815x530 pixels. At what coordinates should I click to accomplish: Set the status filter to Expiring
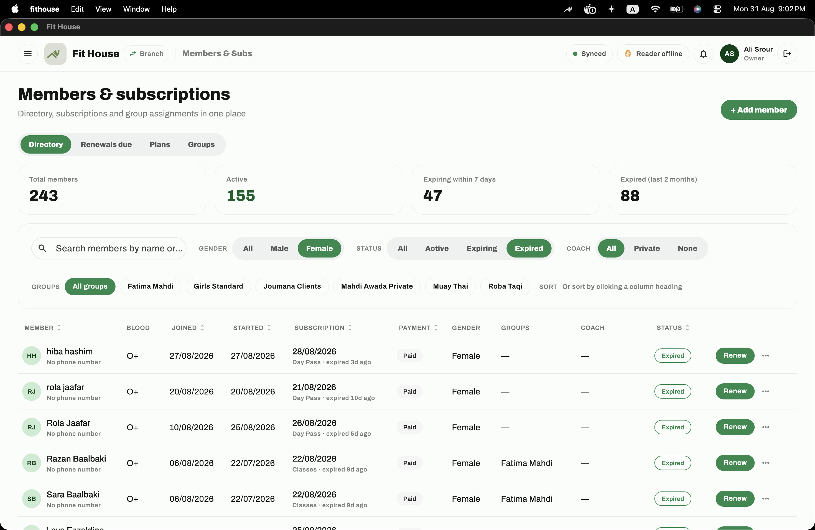(x=482, y=249)
